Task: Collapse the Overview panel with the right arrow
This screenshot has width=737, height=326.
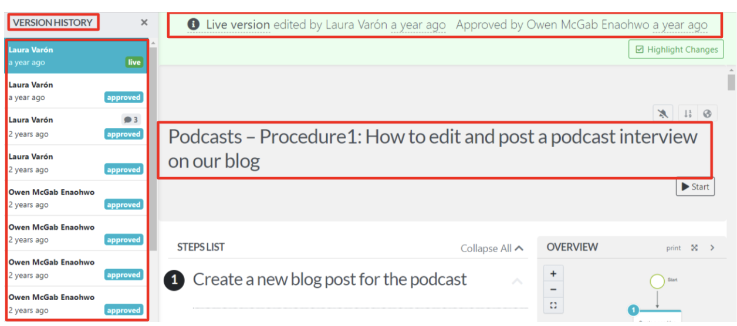Action: tap(712, 248)
